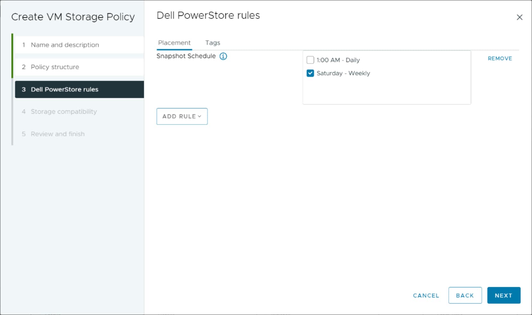Select the Placement tab

pyautogui.click(x=174, y=43)
